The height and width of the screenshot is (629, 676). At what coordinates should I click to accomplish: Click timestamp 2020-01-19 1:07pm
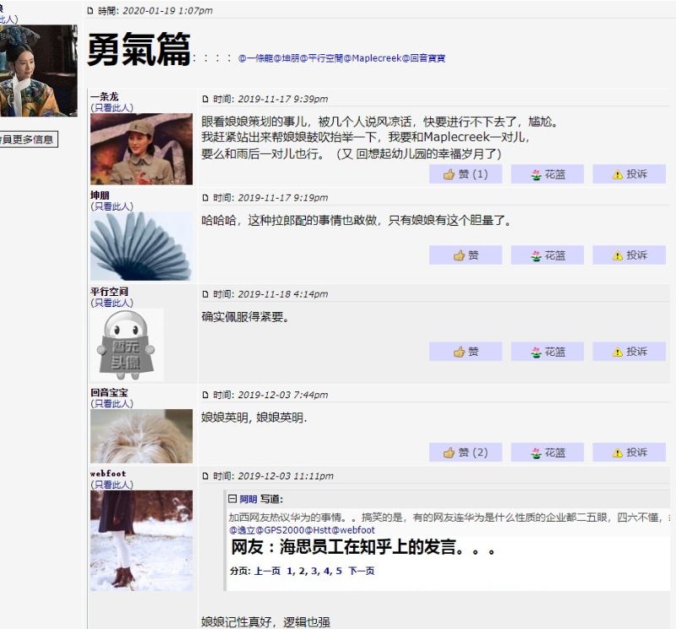[x=167, y=10]
